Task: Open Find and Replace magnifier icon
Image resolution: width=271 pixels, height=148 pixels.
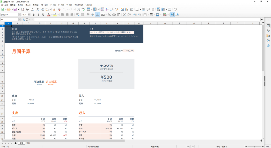Action: click(78, 9)
